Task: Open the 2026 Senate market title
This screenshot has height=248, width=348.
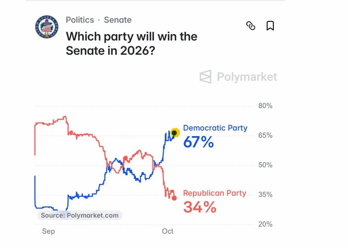Action: [131, 43]
